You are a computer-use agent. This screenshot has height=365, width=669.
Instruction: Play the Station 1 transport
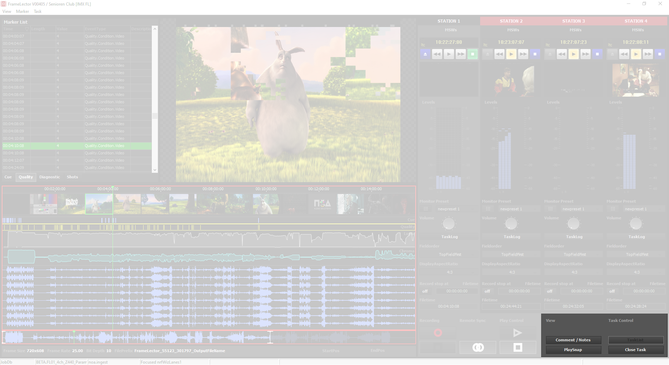[449, 54]
